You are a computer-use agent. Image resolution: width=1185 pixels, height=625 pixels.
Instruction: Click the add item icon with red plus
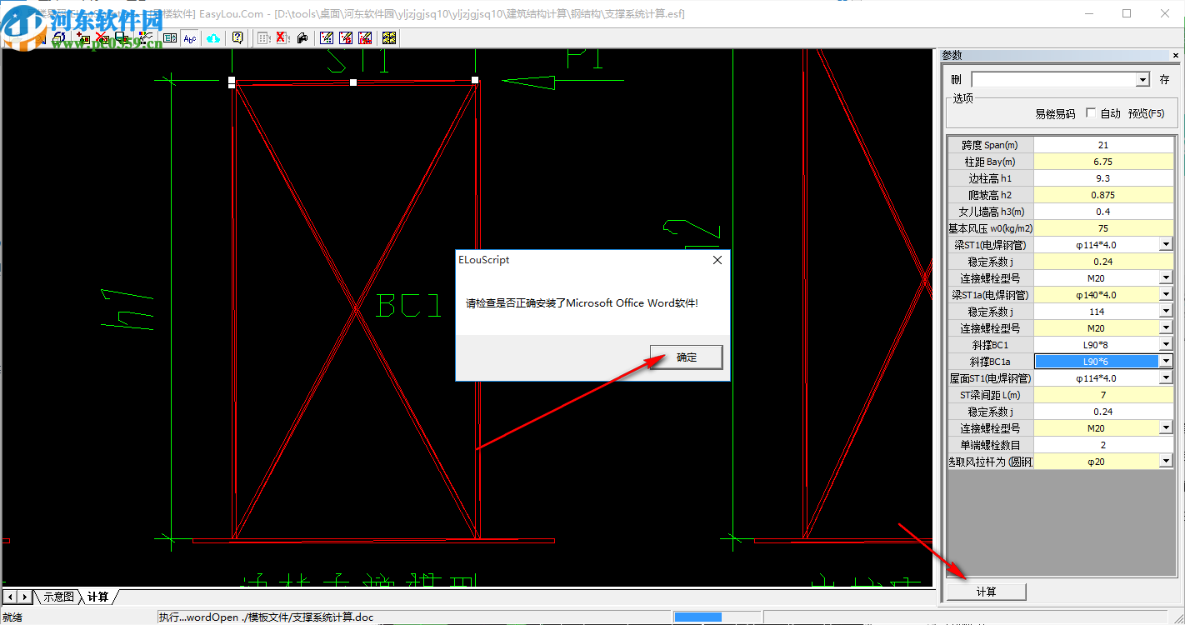(82, 37)
